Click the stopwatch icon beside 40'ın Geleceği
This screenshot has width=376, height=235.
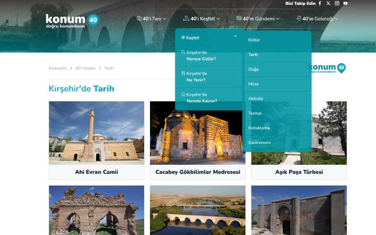[x=299, y=18]
